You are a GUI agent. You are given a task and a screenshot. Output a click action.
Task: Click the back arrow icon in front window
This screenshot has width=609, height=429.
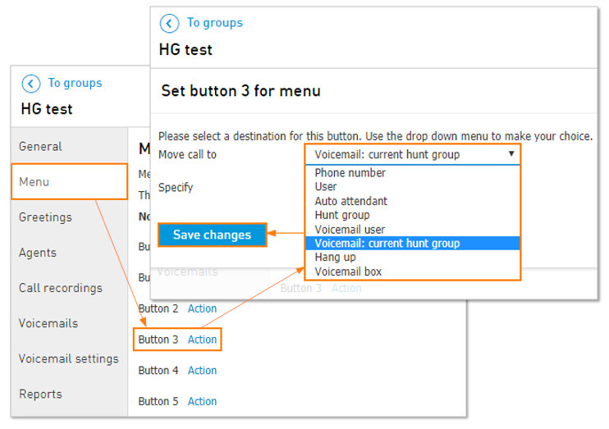point(169,23)
